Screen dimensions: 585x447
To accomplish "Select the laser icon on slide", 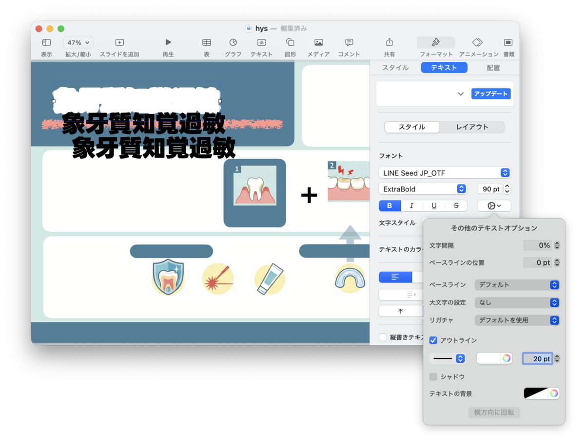I will (217, 279).
